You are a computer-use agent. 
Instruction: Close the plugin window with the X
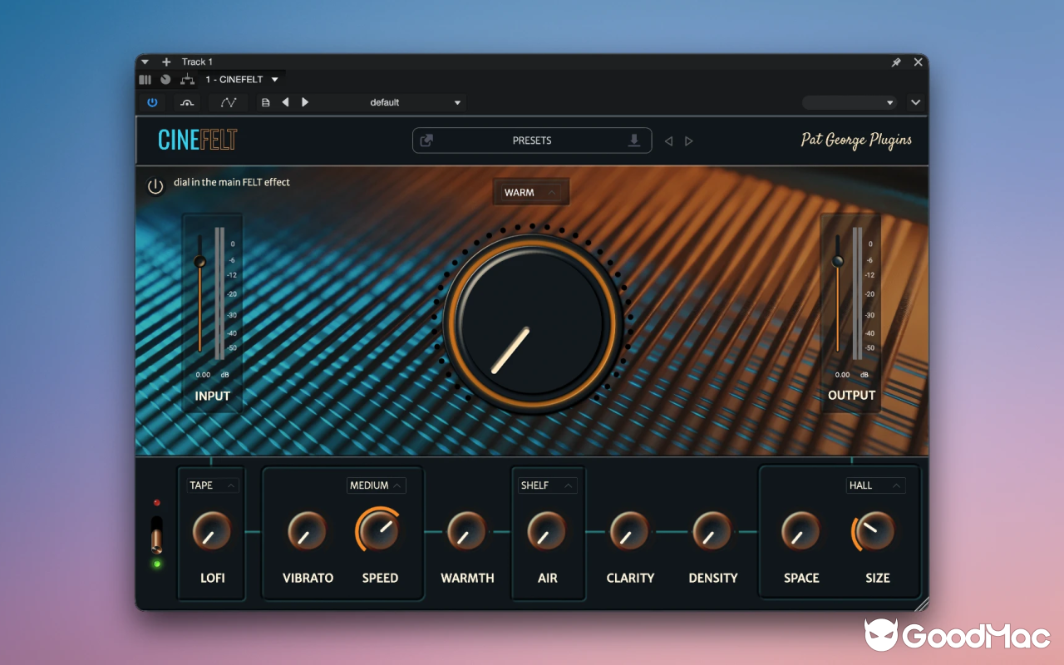click(x=919, y=62)
